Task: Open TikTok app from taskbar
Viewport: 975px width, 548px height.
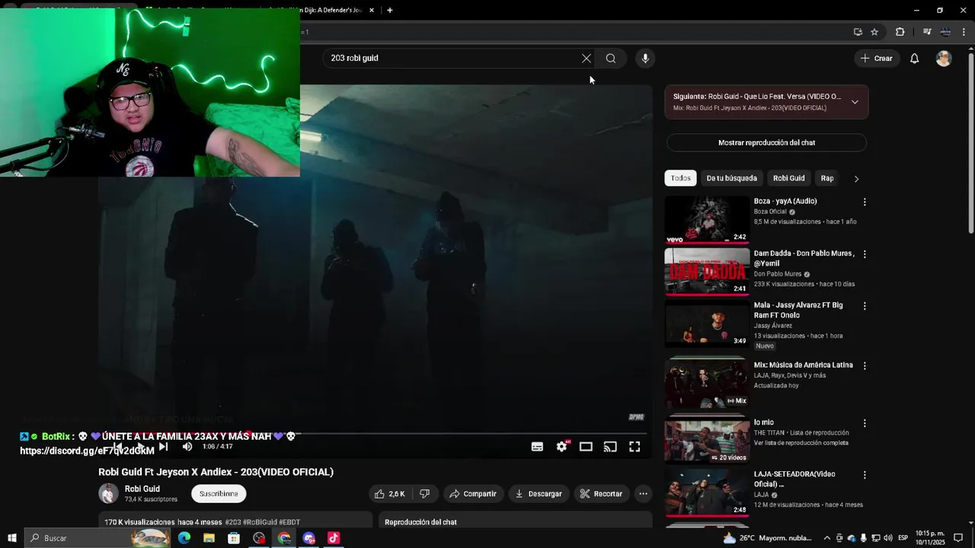Action: (x=334, y=538)
